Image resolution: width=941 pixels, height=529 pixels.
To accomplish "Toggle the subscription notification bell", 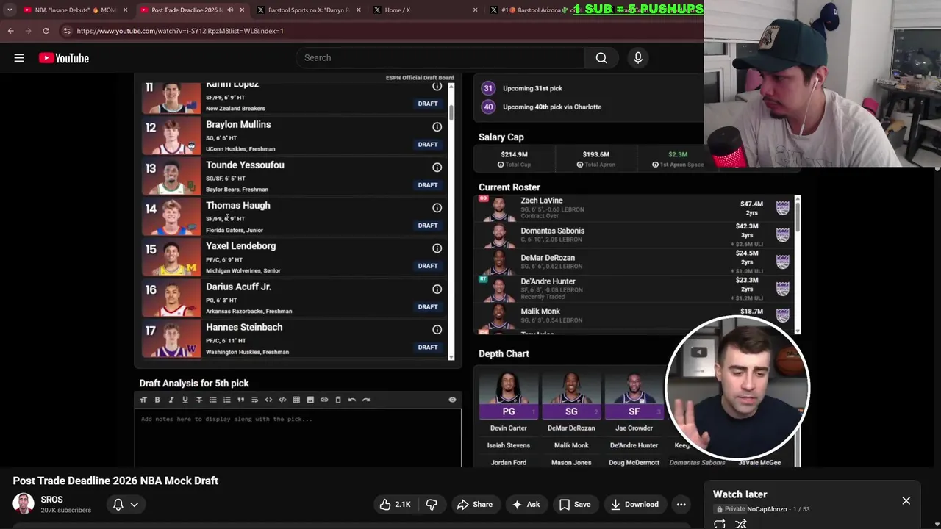I will point(118,505).
